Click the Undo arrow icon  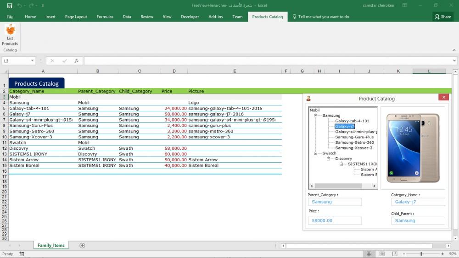click(x=19, y=5)
